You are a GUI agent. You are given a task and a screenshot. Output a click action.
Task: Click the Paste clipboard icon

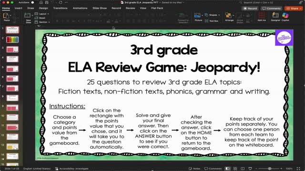(x=7, y=17)
